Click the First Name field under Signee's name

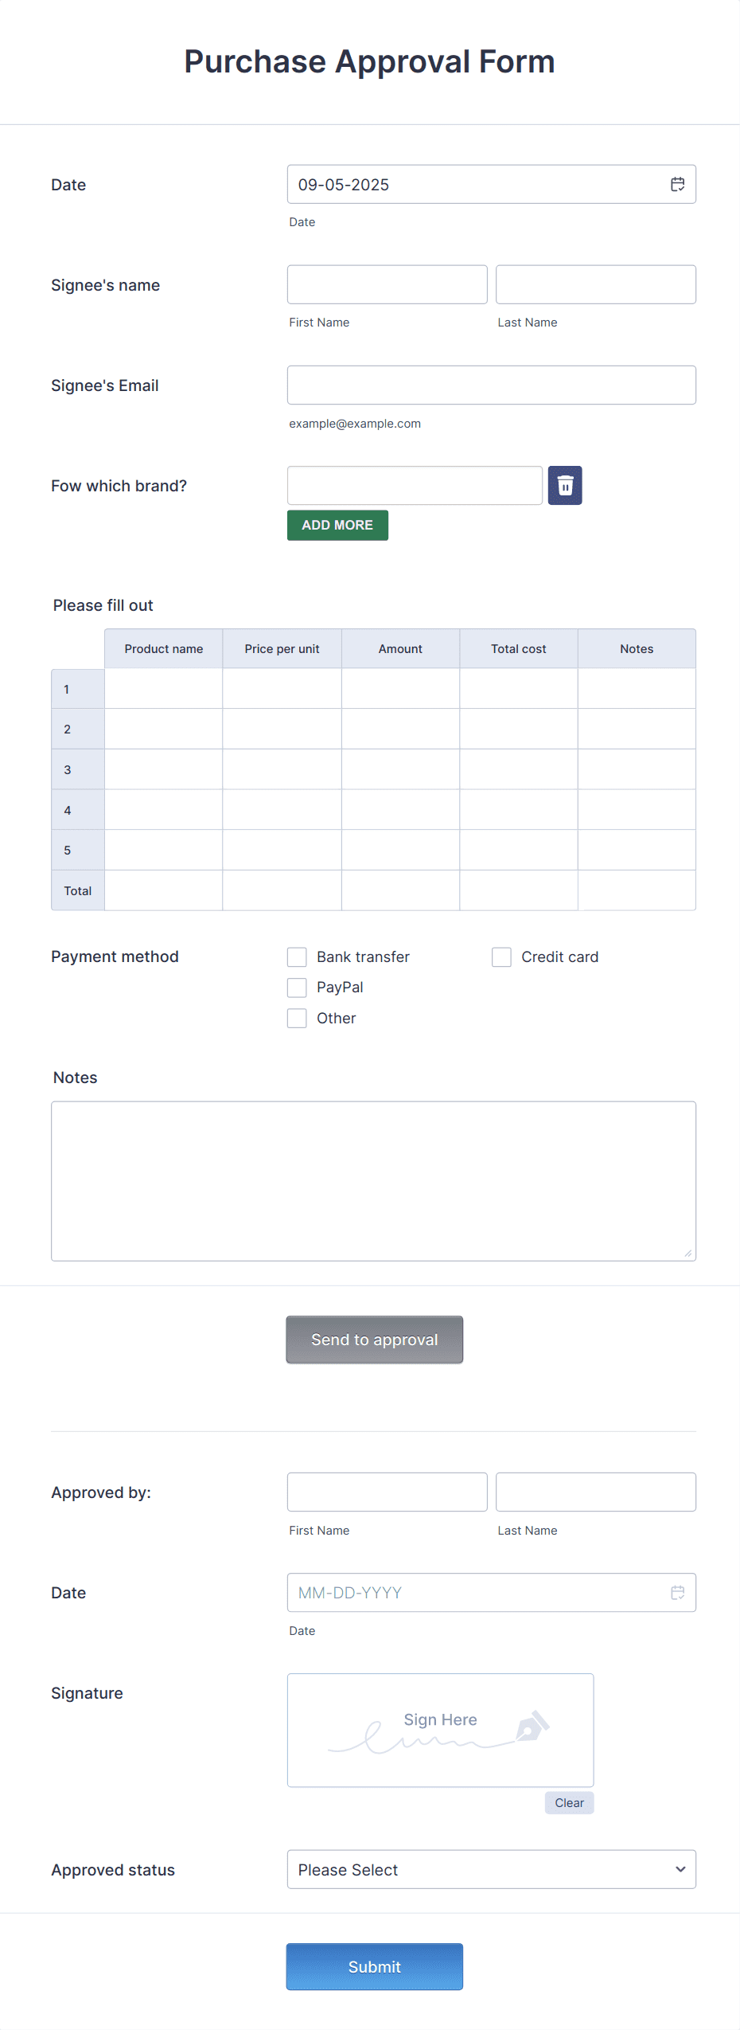click(387, 284)
